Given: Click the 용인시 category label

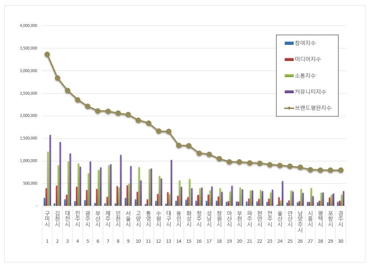Looking at the screenshot, I should point(179,219).
